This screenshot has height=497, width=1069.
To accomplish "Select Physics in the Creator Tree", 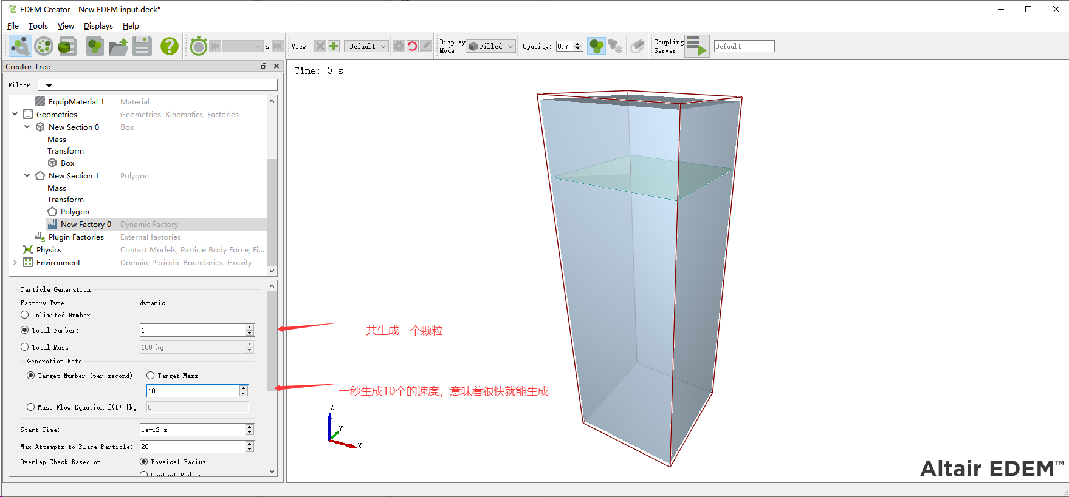I will pyautogui.click(x=49, y=250).
